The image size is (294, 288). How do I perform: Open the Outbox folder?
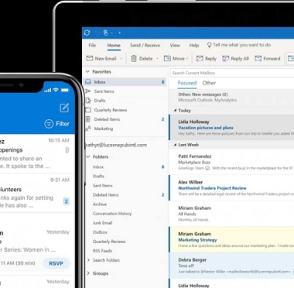click(100, 232)
